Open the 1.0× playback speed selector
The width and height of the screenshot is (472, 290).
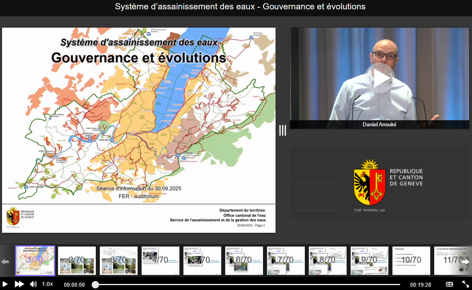47,284
